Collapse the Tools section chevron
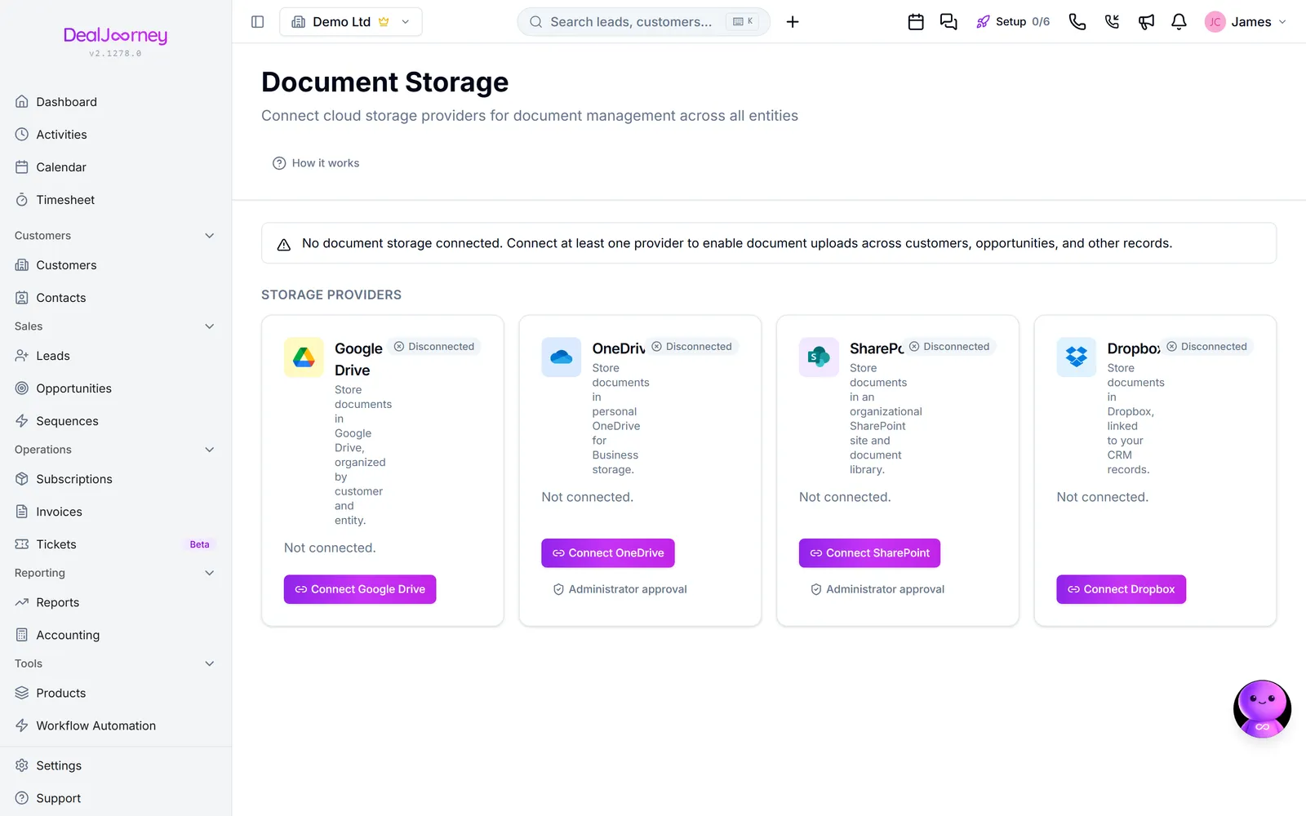Viewport: 1306px width, 816px height. pyautogui.click(x=210, y=663)
